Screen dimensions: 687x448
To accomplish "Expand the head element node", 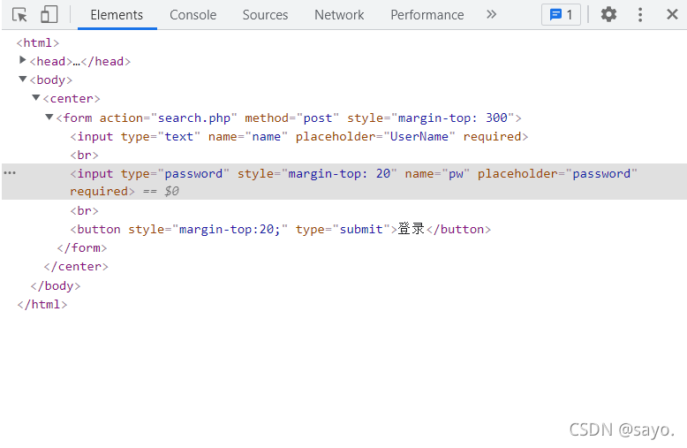I will 22,60.
